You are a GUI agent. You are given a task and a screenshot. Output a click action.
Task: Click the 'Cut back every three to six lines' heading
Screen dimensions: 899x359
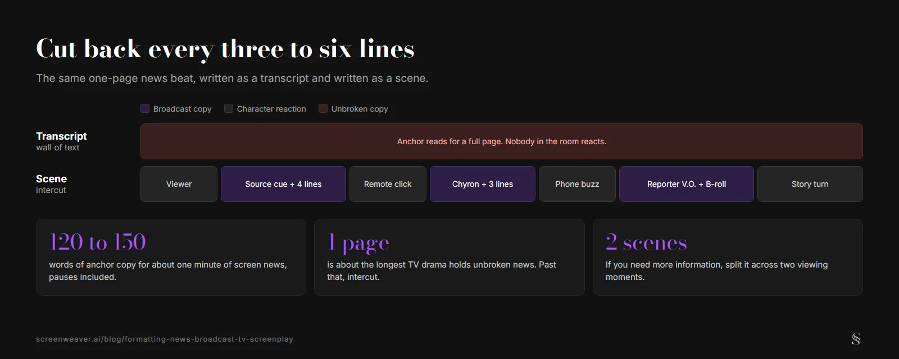pyautogui.click(x=225, y=49)
